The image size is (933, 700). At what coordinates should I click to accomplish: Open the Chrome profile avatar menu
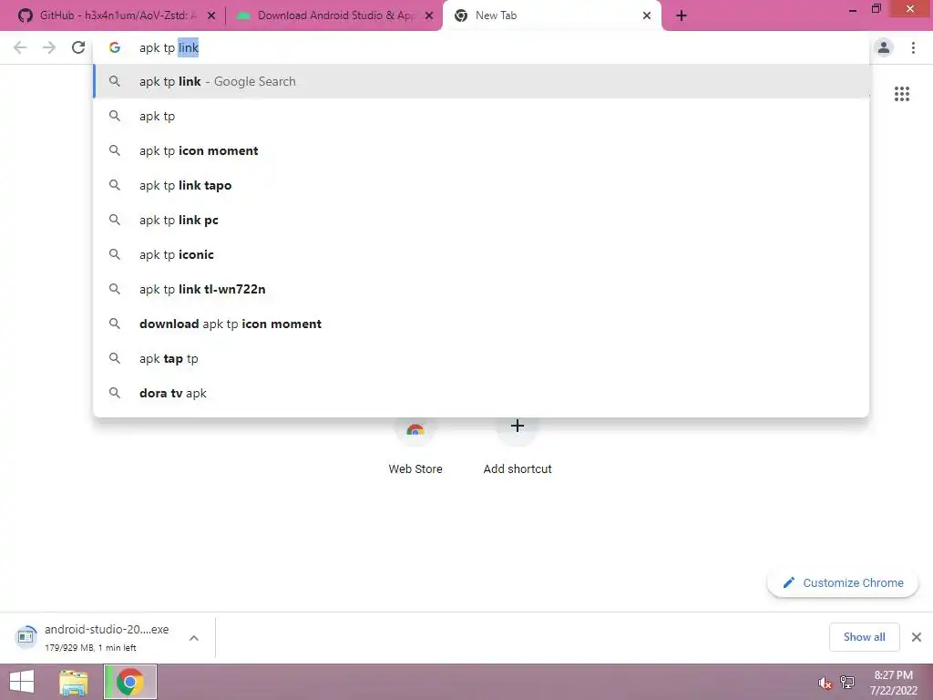(x=884, y=47)
